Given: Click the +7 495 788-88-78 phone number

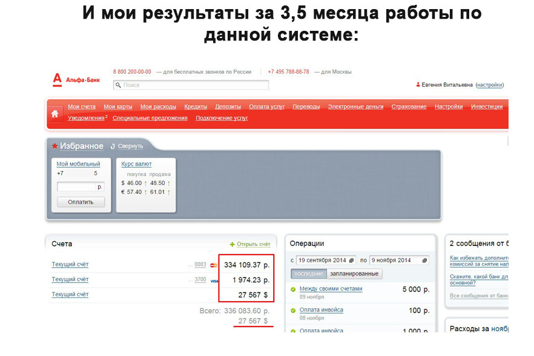Looking at the screenshot, I should click(x=288, y=72).
